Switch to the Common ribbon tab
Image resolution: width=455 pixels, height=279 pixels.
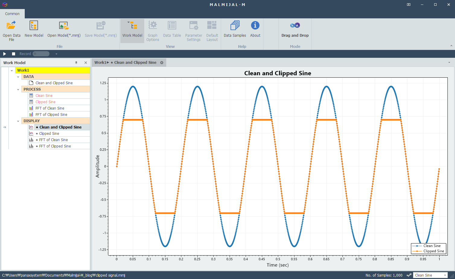(x=12, y=14)
